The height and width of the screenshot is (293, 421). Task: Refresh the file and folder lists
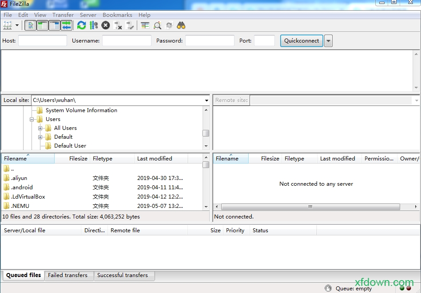[x=81, y=25]
